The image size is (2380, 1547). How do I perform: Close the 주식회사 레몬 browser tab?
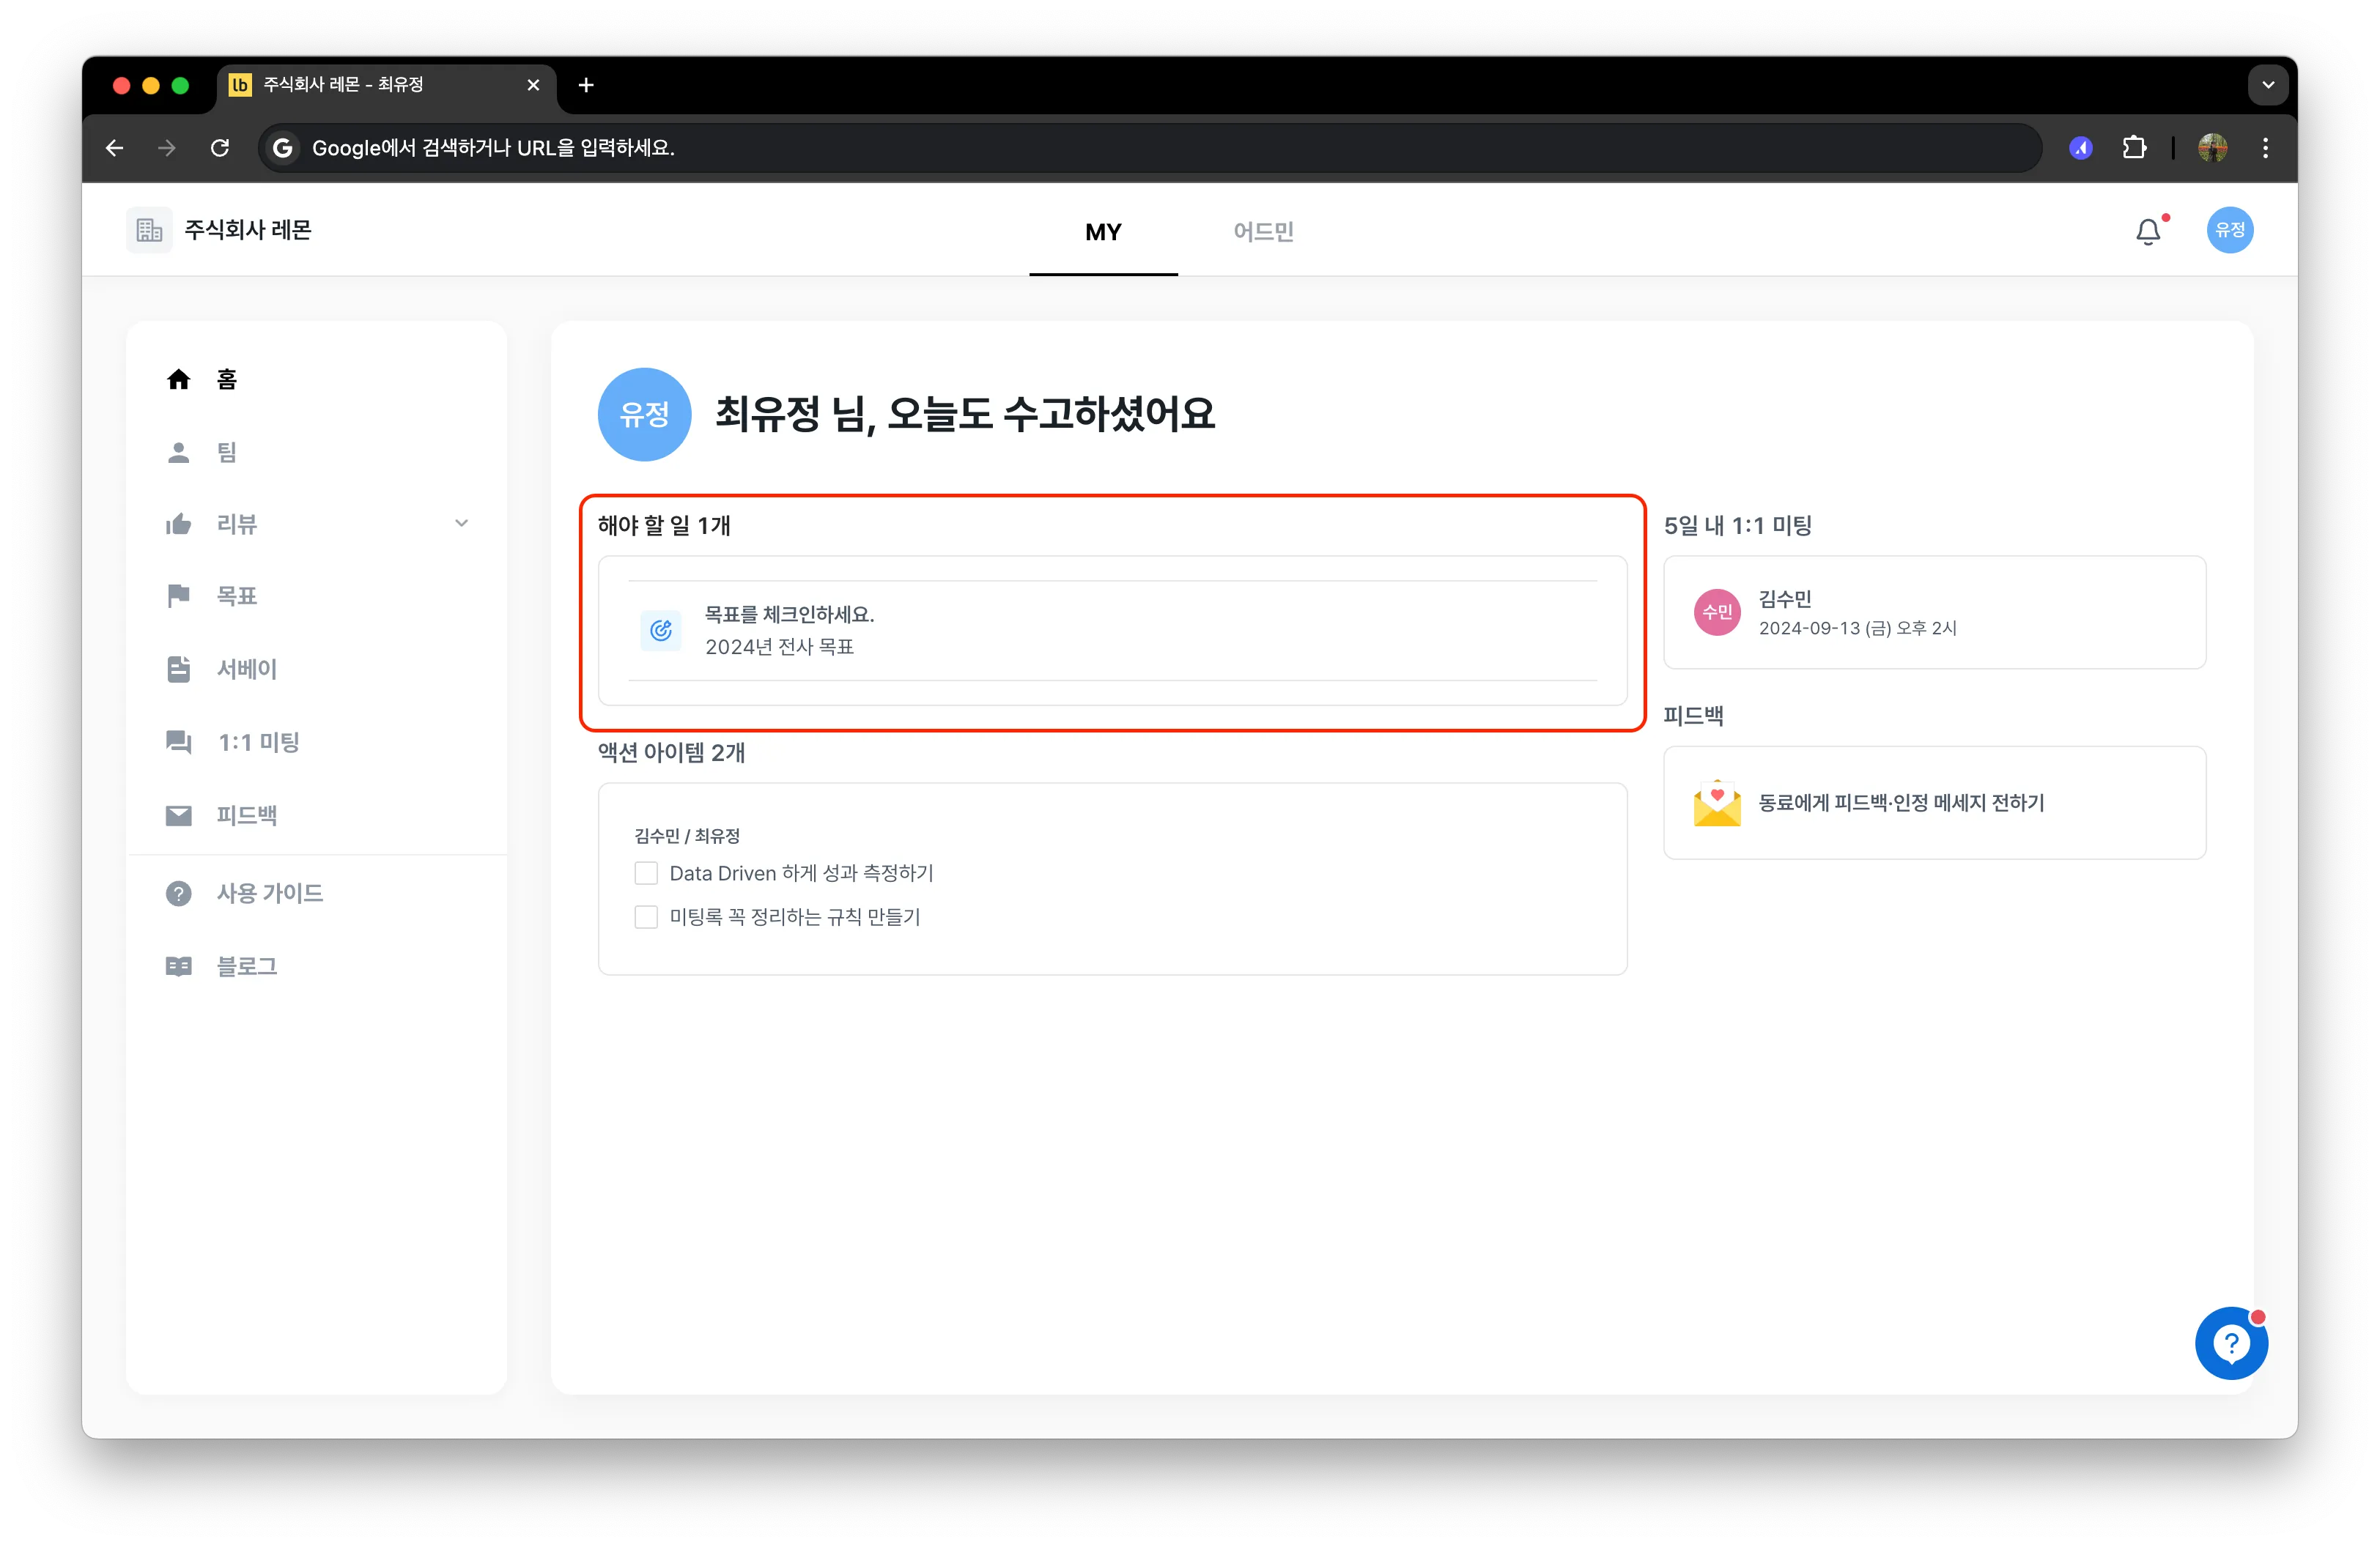pyautogui.click(x=533, y=85)
